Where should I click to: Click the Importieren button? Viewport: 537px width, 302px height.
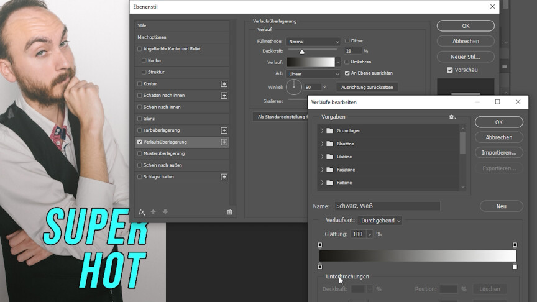coord(498,153)
